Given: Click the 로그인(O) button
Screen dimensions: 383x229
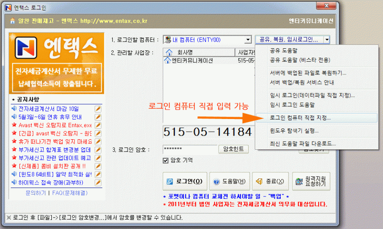Looking at the screenshot, I should click(185, 181).
